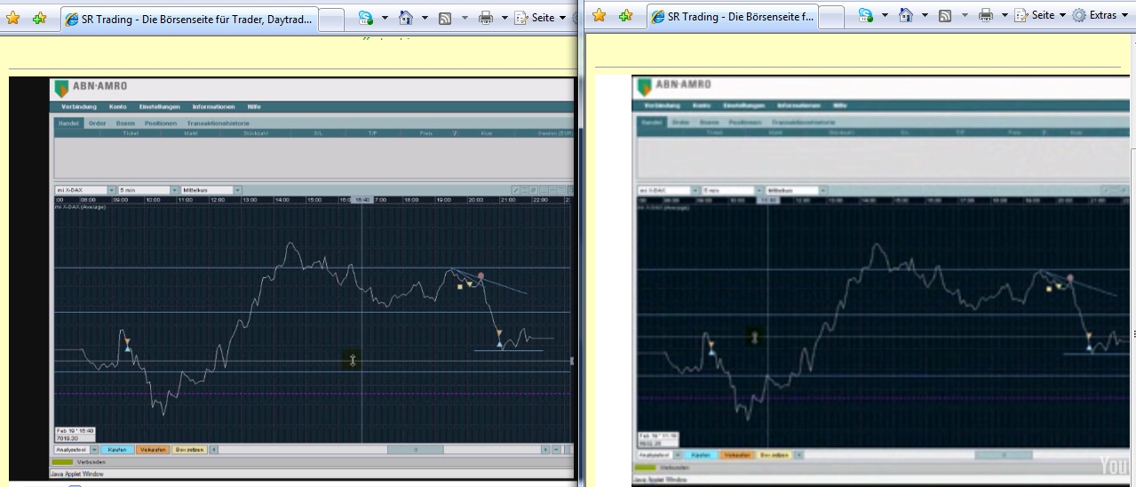Click Add to Favorites icon in left browser
The image size is (1136, 487).
pyautogui.click(x=39, y=17)
